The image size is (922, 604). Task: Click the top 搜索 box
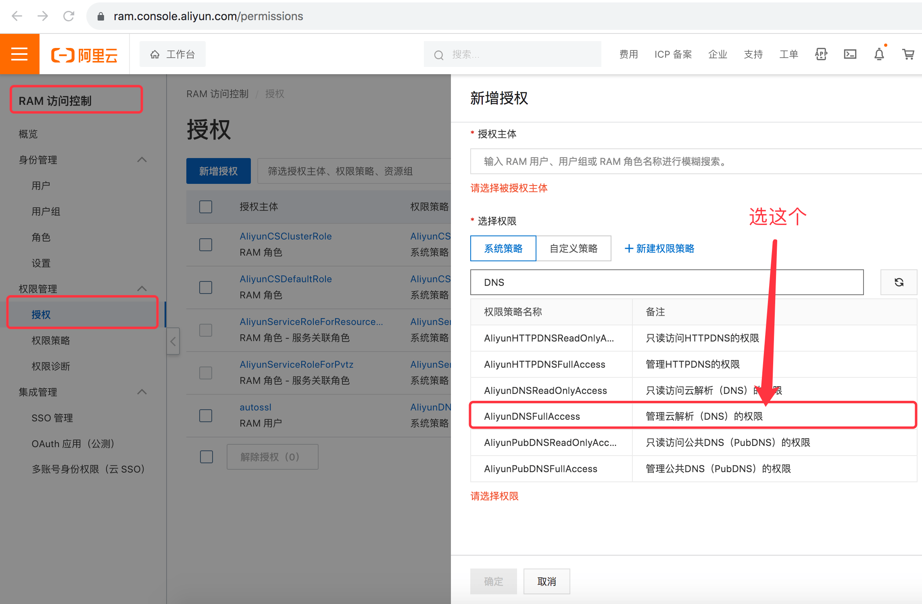[512, 54]
